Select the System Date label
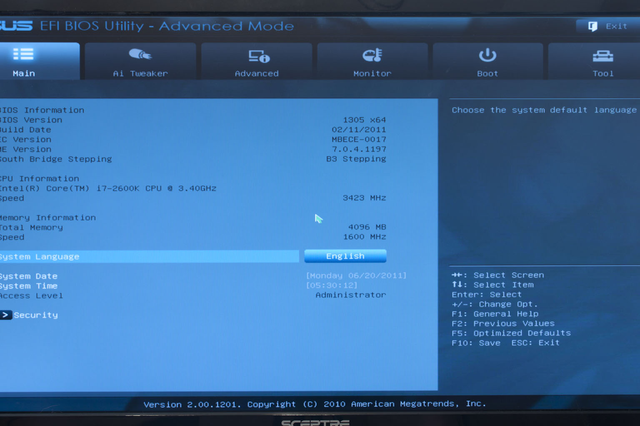The height and width of the screenshot is (426, 640). 28,276
